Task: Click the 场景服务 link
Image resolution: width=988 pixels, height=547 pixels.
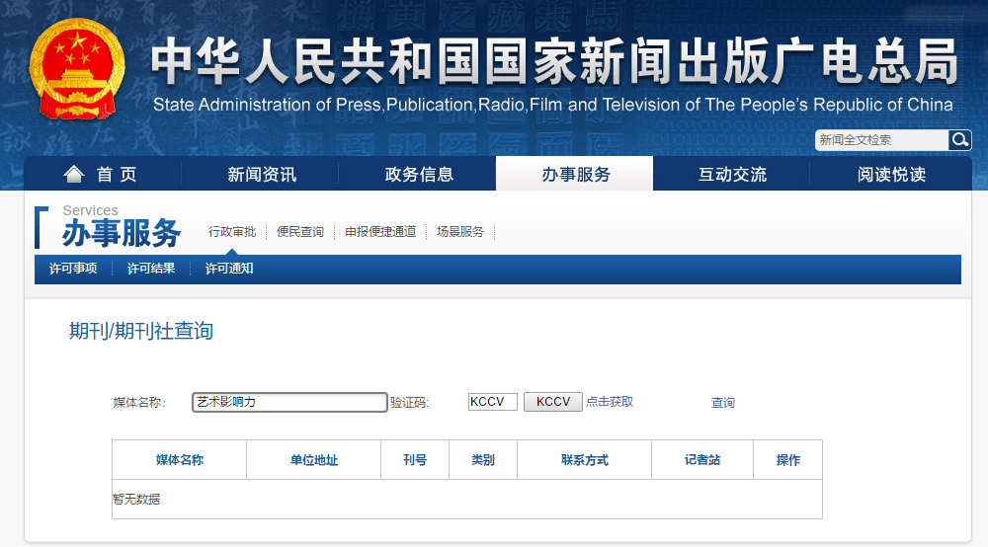Action: [460, 232]
